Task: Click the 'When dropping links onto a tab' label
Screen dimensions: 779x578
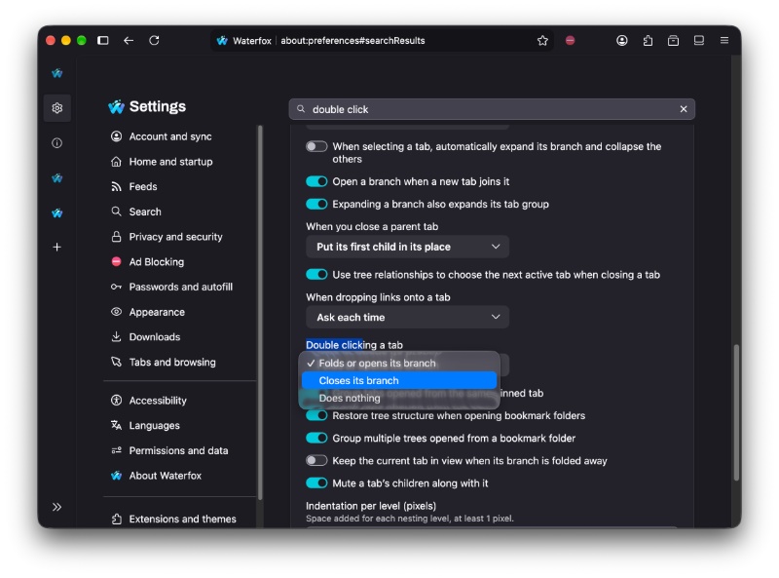Action: [x=378, y=297]
